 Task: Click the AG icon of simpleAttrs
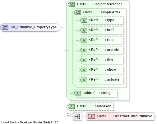(x=77, y=13)
